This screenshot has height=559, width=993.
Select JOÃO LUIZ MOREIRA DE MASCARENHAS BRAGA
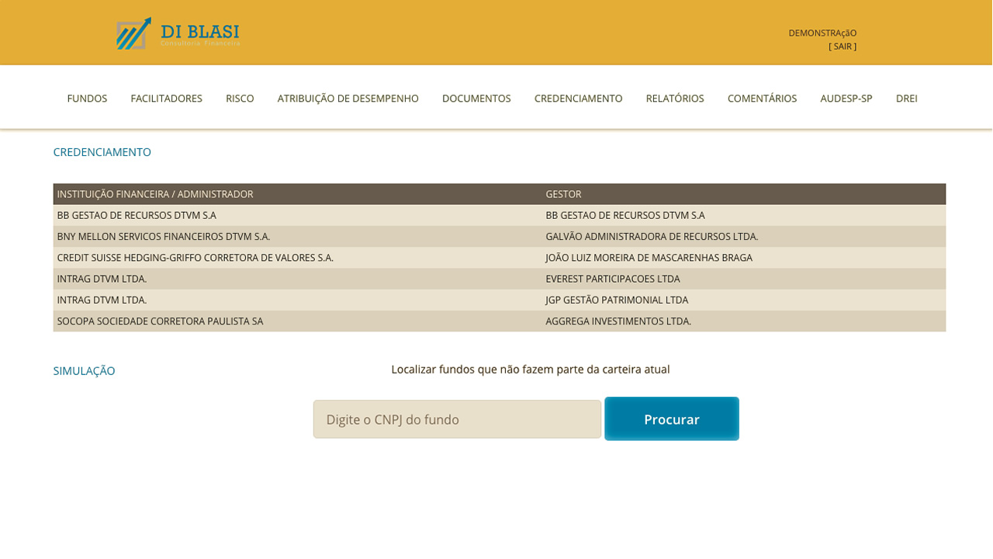click(649, 257)
